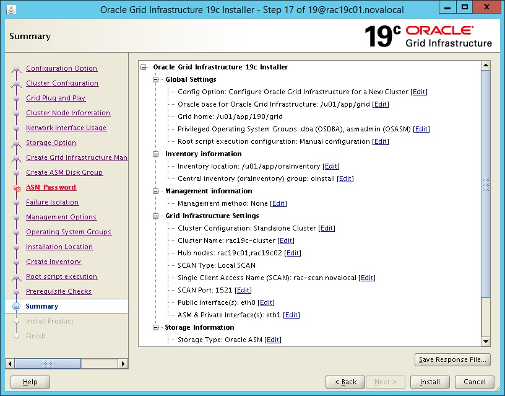This screenshot has height=396, width=505.
Task: Edit the Cluster Name setting
Action: coord(286,240)
